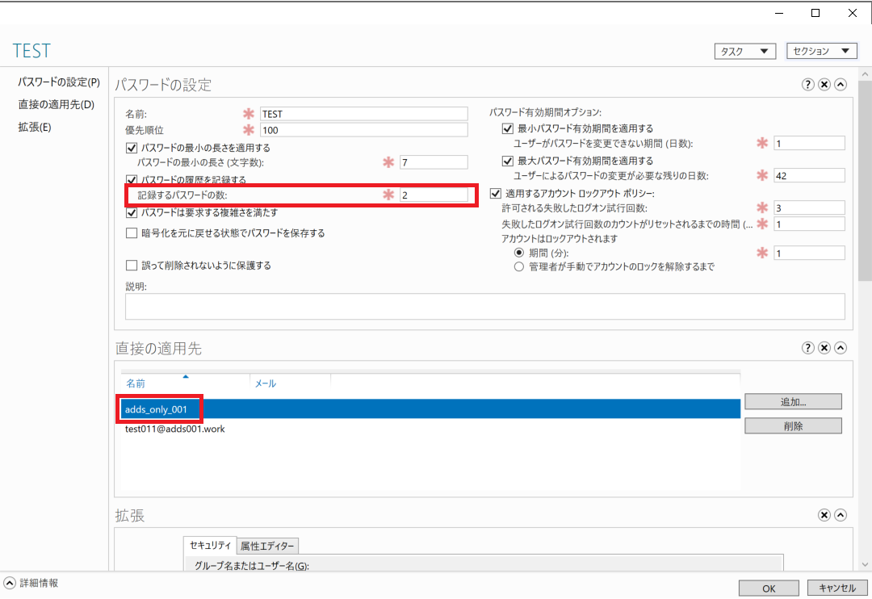Click the 説明 text box
The height and width of the screenshot is (599, 872).
pyautogui.click(x=485, y=307)
